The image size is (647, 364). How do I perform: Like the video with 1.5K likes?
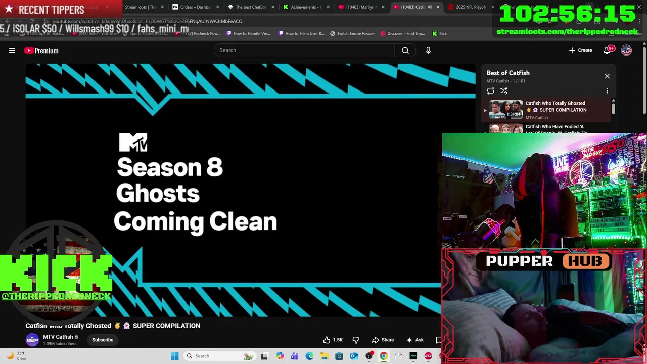point(333,340)
